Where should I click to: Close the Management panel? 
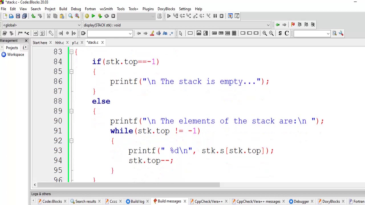(26, 41)
